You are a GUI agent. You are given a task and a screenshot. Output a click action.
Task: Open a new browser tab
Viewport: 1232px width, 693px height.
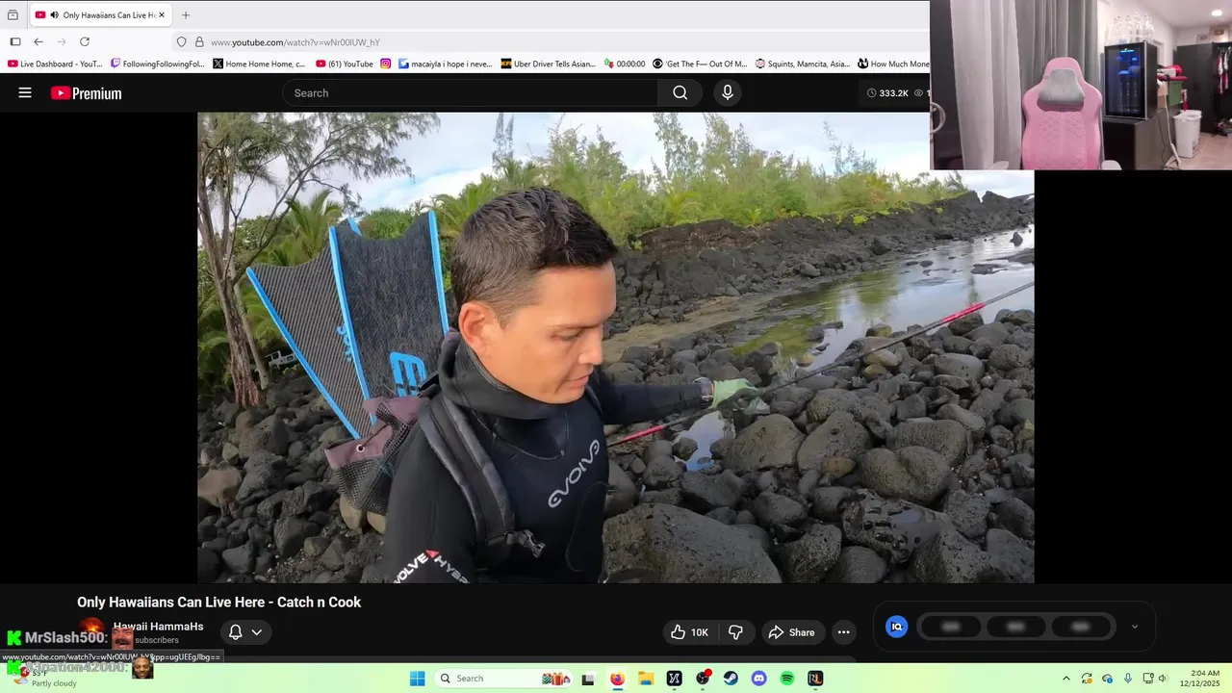[186, 15]
